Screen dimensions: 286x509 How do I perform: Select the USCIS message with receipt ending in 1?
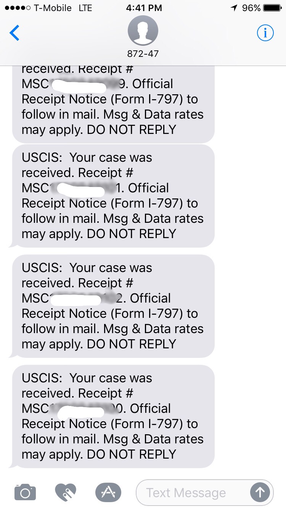point(113,196)
